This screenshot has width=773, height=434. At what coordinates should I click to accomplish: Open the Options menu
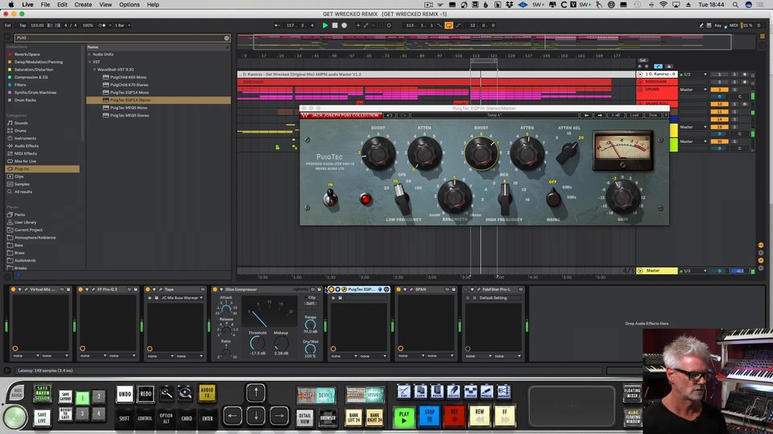click(129, 5)
